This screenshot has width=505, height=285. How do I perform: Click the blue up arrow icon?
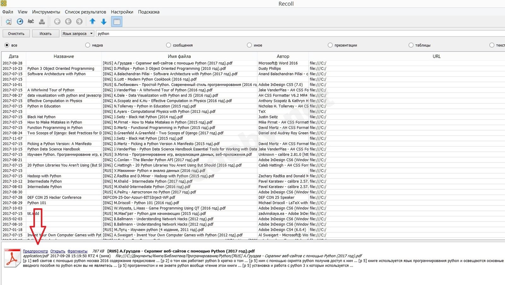point(92,21)
